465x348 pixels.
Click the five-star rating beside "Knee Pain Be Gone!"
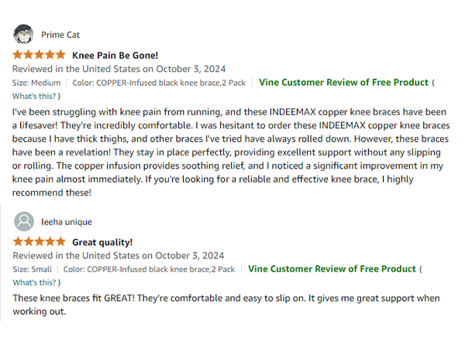click(x=39, y=55)
